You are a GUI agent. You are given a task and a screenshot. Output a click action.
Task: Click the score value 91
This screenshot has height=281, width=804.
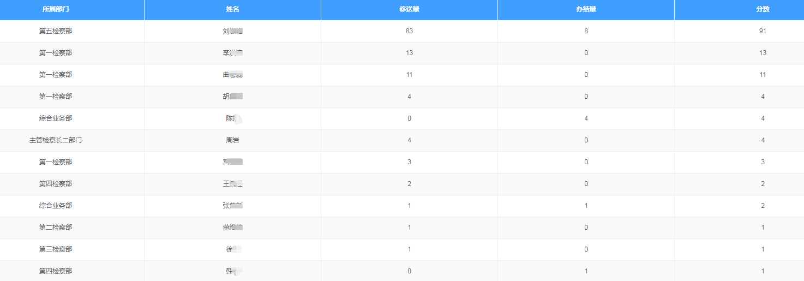point(763,31)
